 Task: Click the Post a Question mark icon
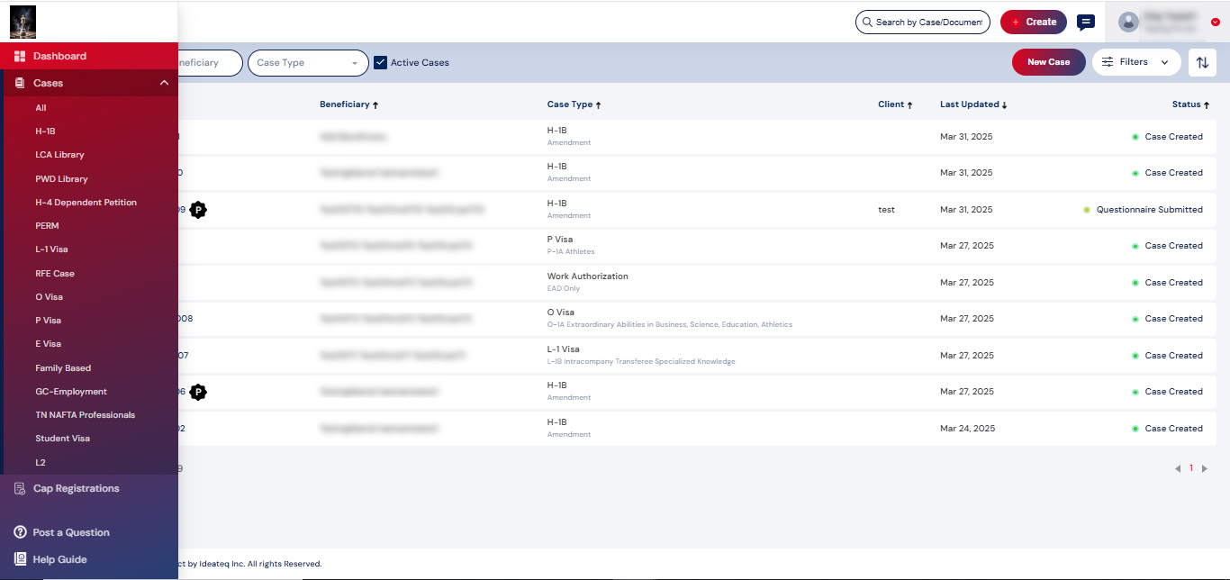(20, 532)
